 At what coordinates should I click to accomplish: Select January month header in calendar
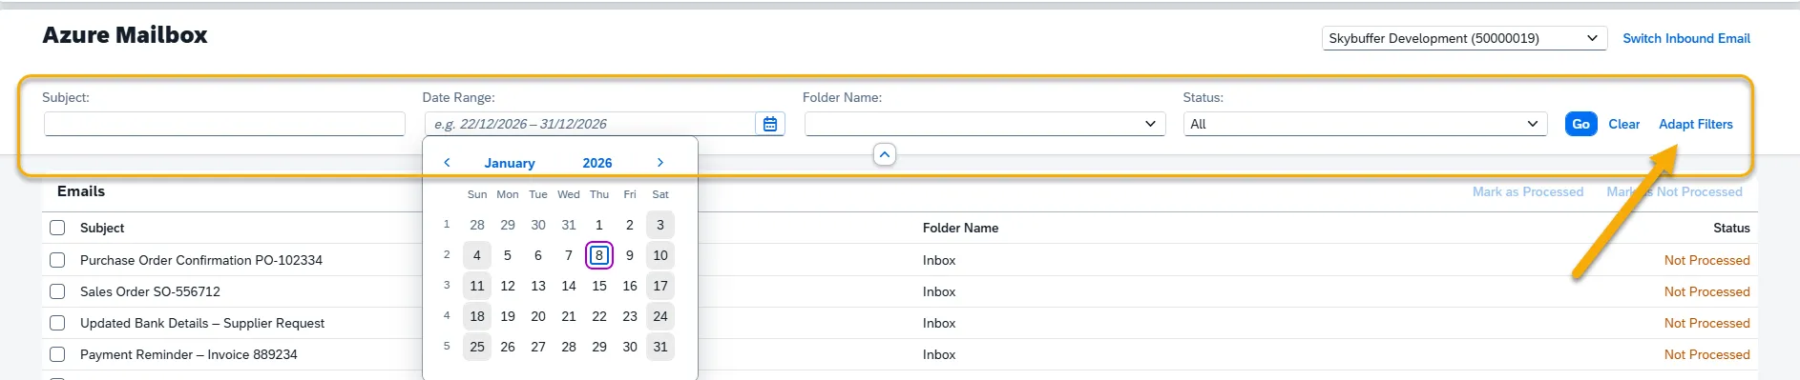tap(510, 163)
